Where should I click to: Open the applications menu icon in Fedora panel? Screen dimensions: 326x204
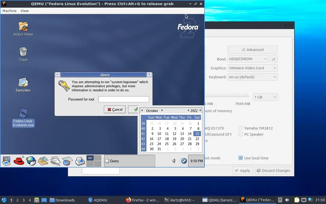[6, 161]
